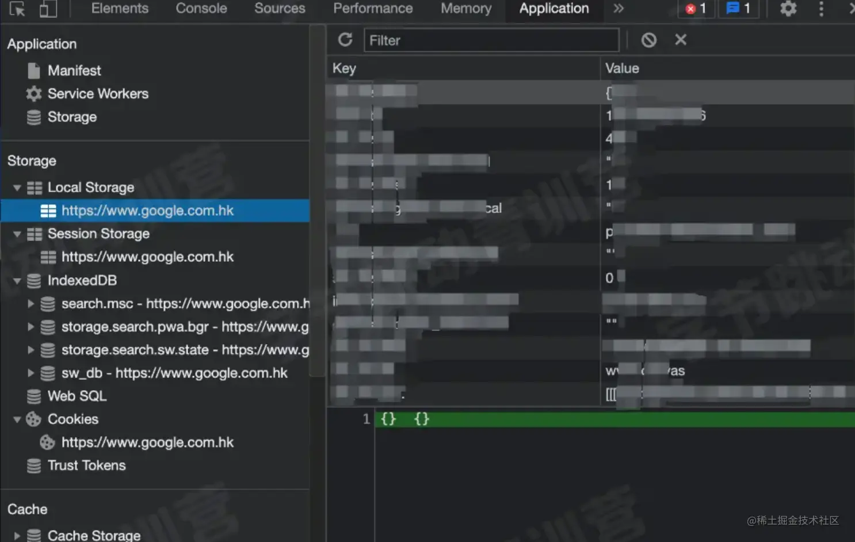
Task: Clear all storage entries icon
Action: [x=649, y=40]
